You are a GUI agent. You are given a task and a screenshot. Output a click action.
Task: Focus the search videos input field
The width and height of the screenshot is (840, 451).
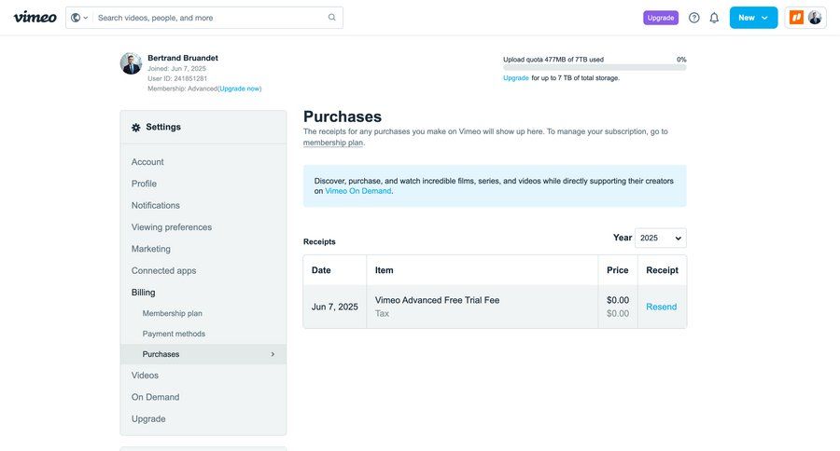coord(211,18)
